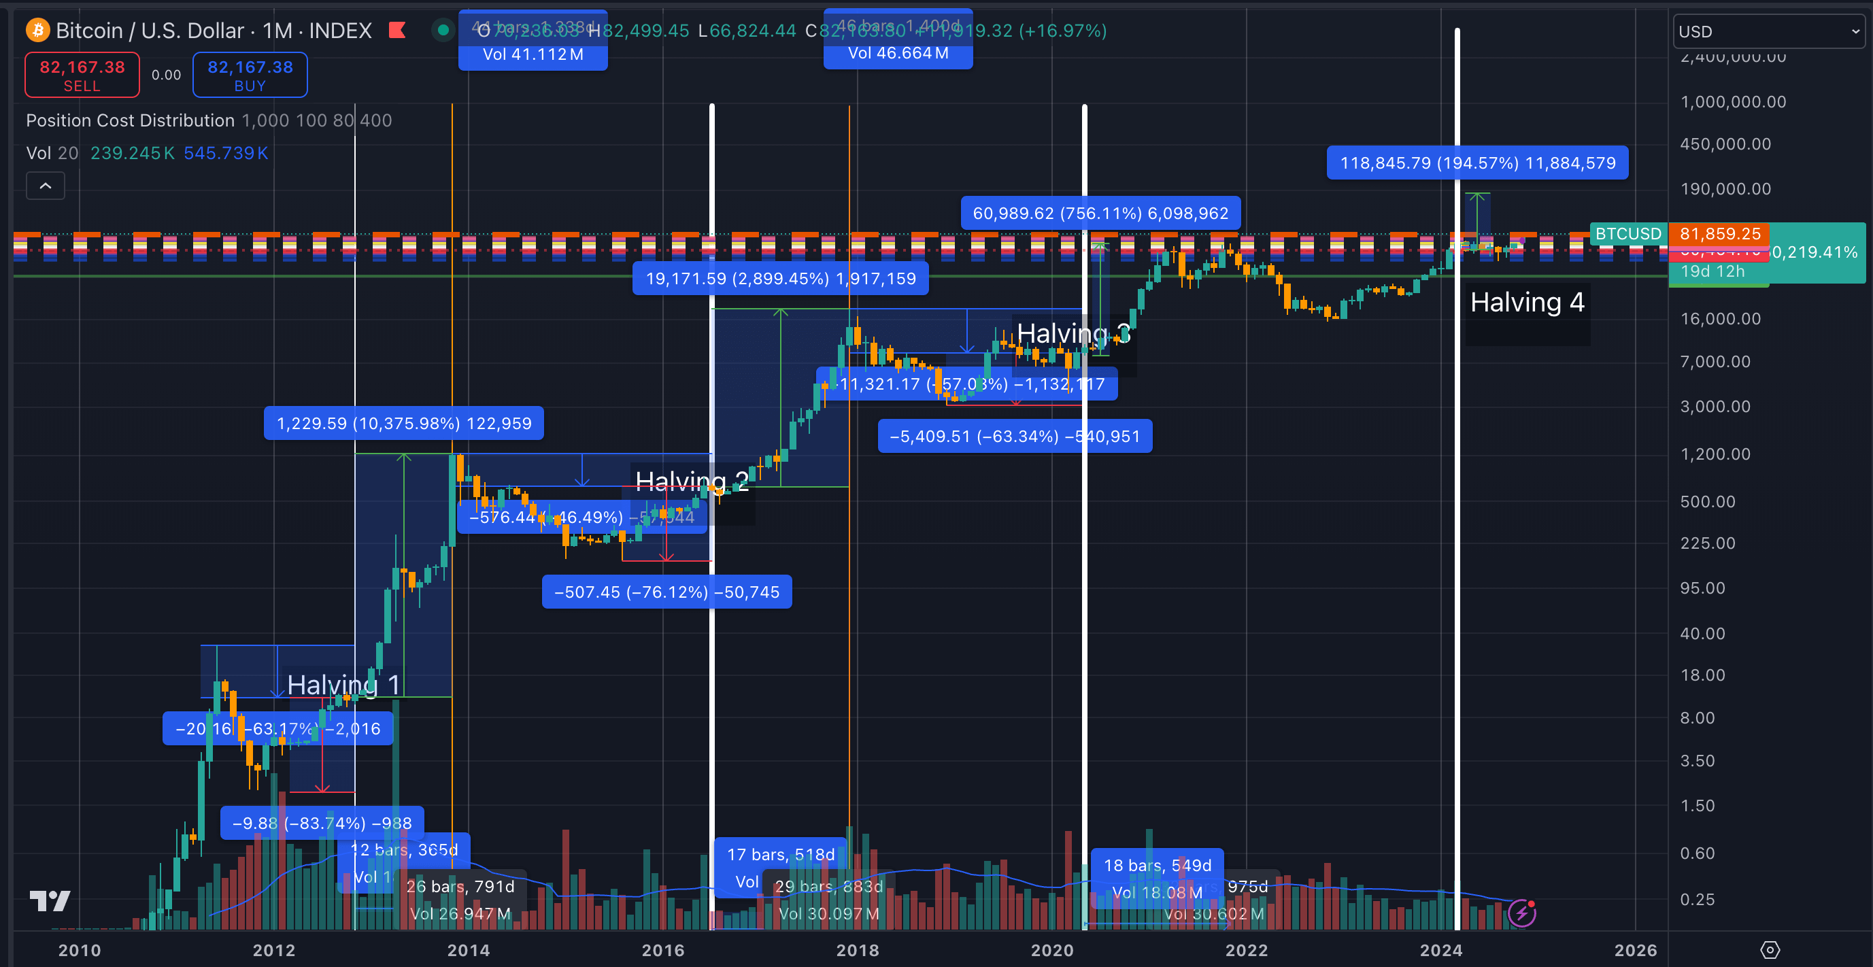
Task: Click the BTCUSD price axis tag
Action: [x=1629, y=233]
